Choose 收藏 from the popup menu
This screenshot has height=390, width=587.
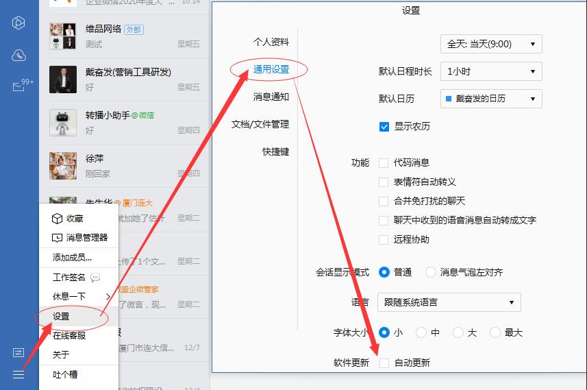[79, 219]
